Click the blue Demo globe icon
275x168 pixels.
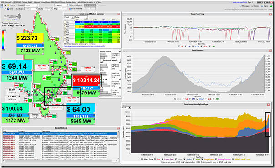[8, 9]
